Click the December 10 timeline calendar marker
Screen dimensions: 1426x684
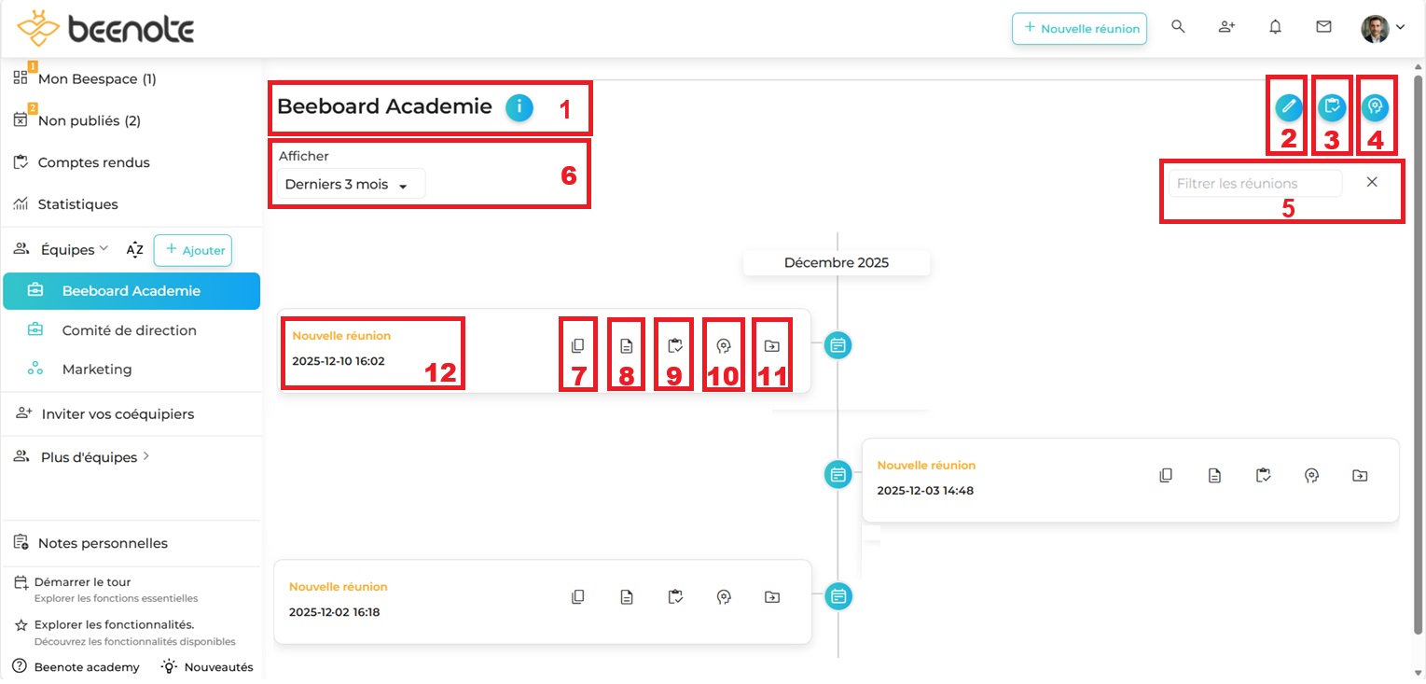(838, 345)
